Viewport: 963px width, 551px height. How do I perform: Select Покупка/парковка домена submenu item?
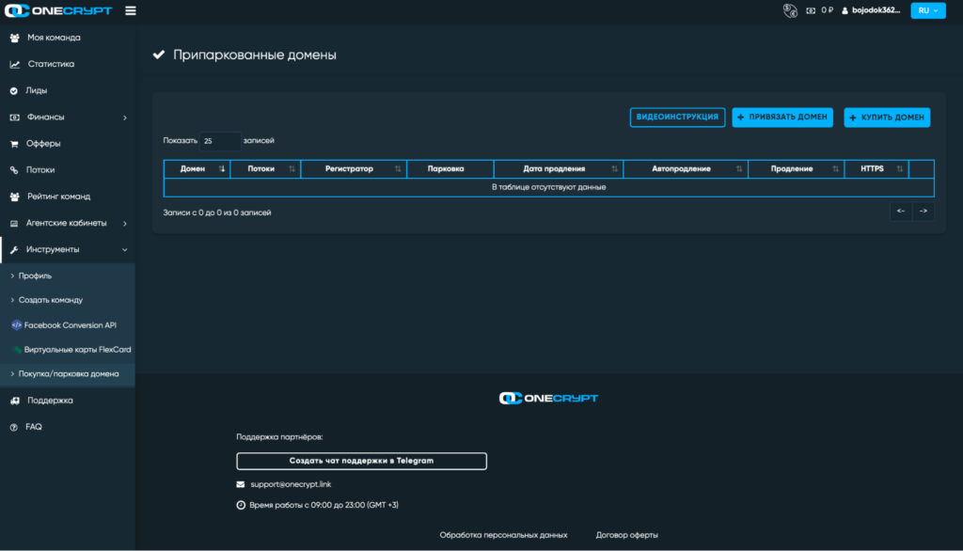coord(68,374)
